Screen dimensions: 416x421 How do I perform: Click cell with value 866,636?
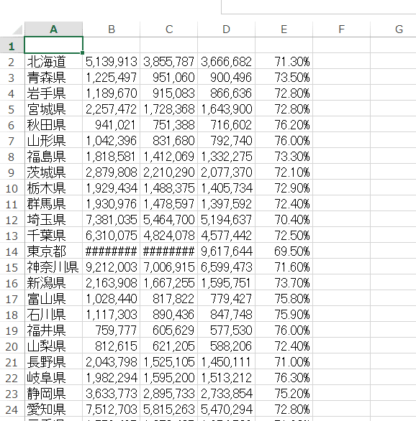pos(227,93)
